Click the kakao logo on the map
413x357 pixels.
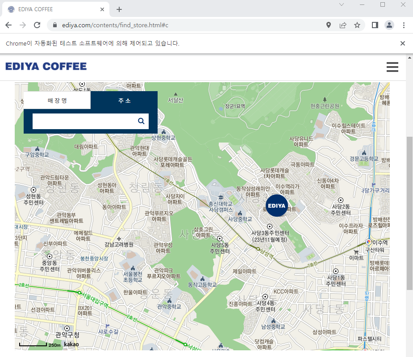pos(71,344)
